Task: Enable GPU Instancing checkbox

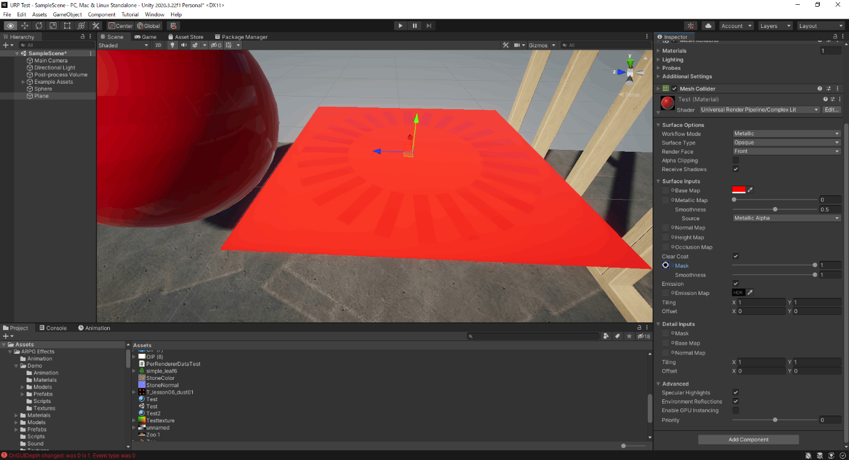Action: [736, 410]
